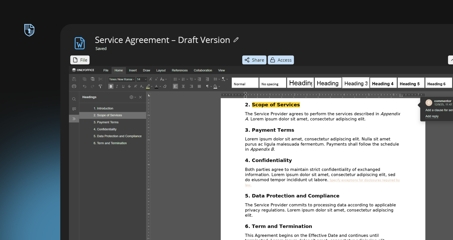Open the Comments panel icon in the sidebar
453x240 pixels.
click(x=74, y=109)
